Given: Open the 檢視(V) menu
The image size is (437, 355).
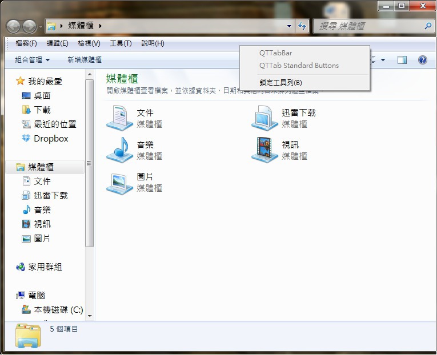Looking at the screenshot, I should pos(89,43).
